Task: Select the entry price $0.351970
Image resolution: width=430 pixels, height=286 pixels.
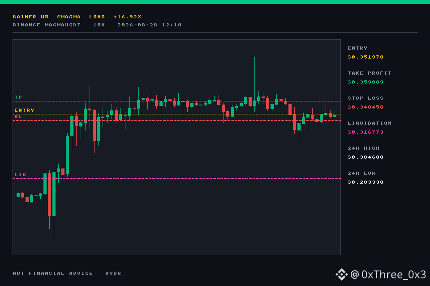Action: 365,57
